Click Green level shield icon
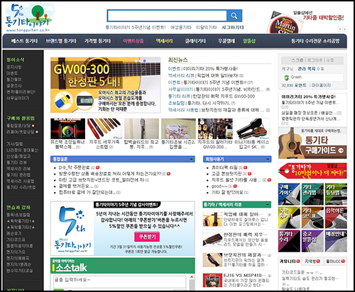The width and height of the screenshot is (355, 292). click(x=287, y=77)
